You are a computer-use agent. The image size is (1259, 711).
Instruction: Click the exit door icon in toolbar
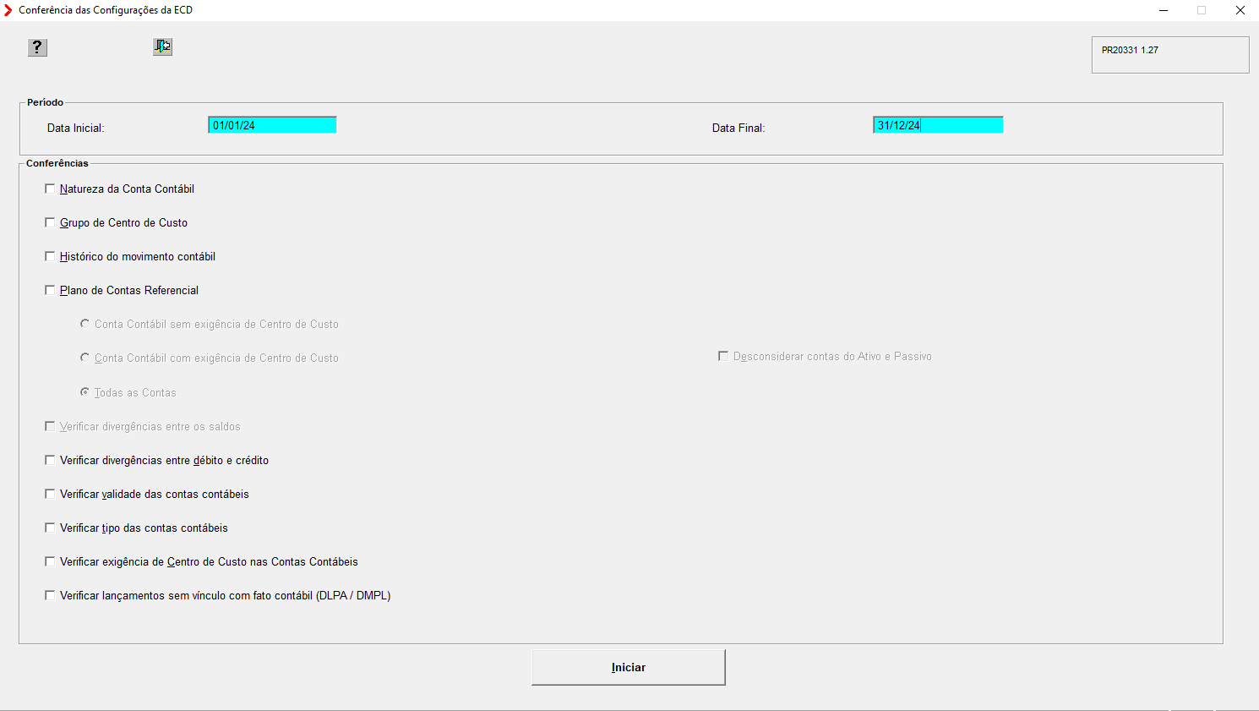click(x=163, y=46)
